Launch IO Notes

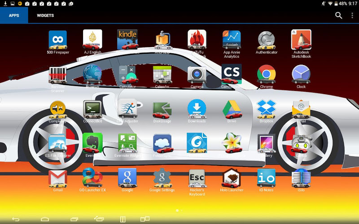(x=266, y=178)
